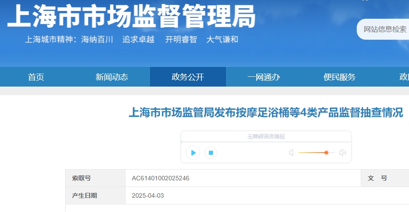Viewport: 409px width, 212px height.
Task: Click the 上海市市场监督管理局 site title
Action: [131, 18]
